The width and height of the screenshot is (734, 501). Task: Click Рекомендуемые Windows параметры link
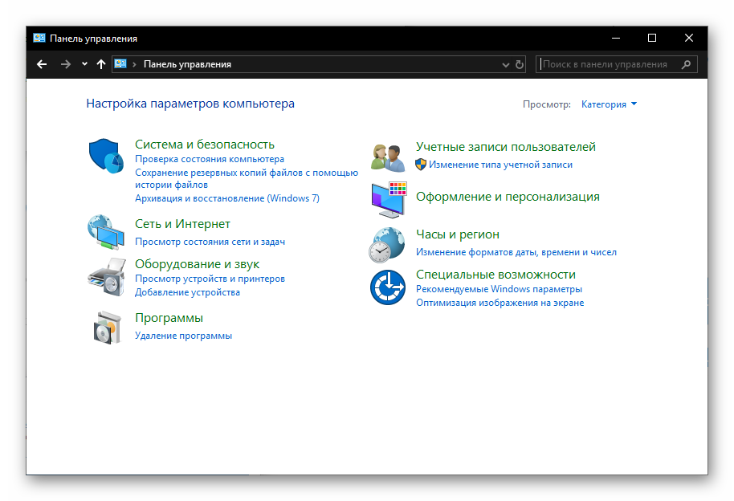click(499, 289)
